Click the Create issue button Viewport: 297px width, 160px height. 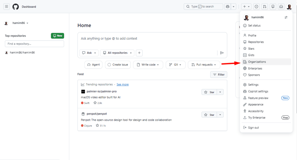tap(118, 65)
